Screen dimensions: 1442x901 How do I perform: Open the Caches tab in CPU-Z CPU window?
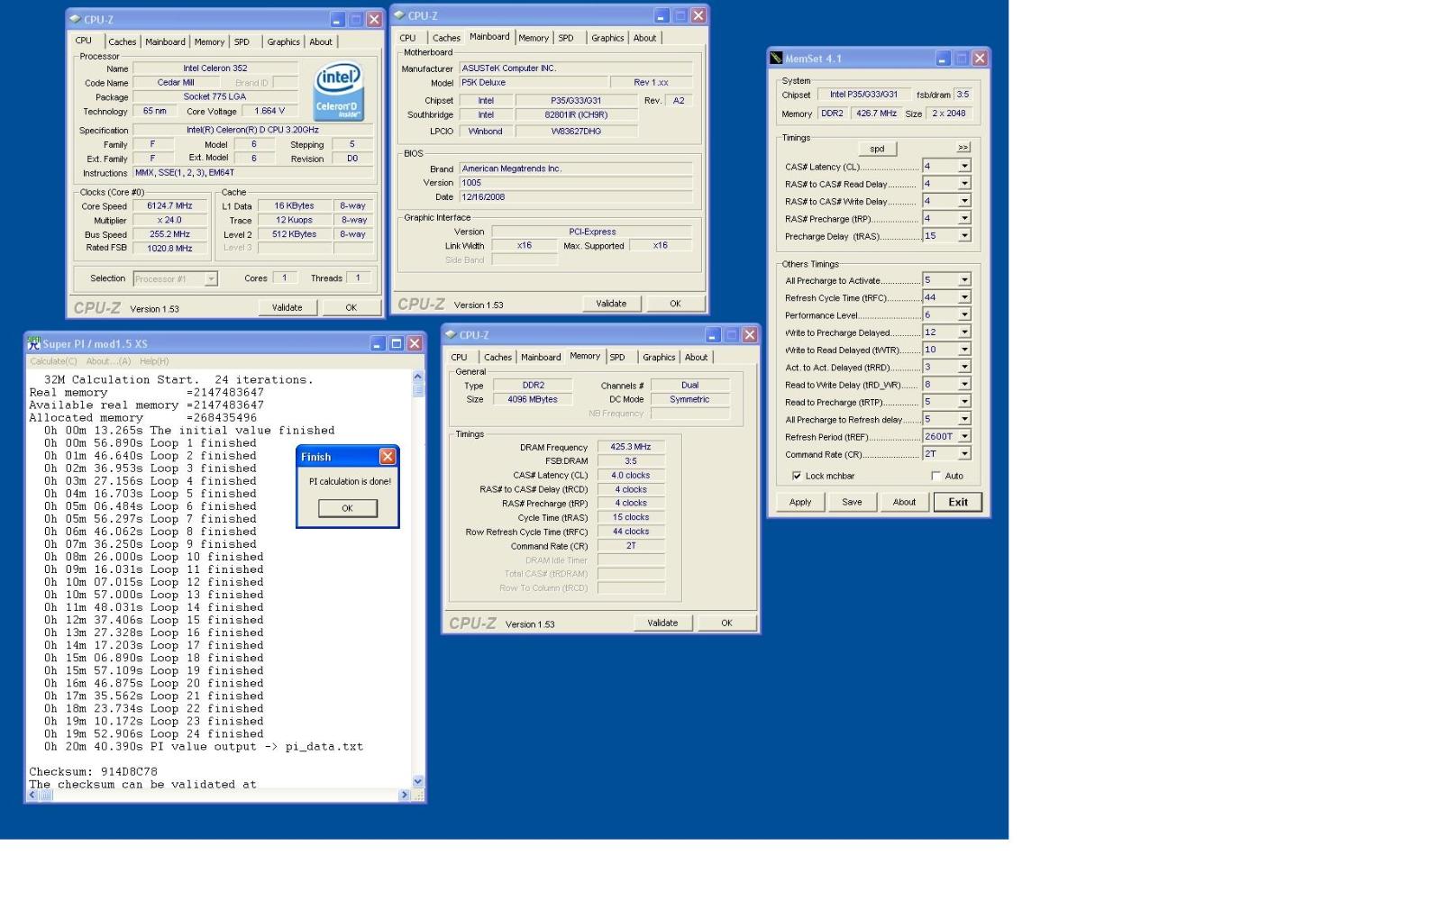pyautogui.click(x=123, y=41)
